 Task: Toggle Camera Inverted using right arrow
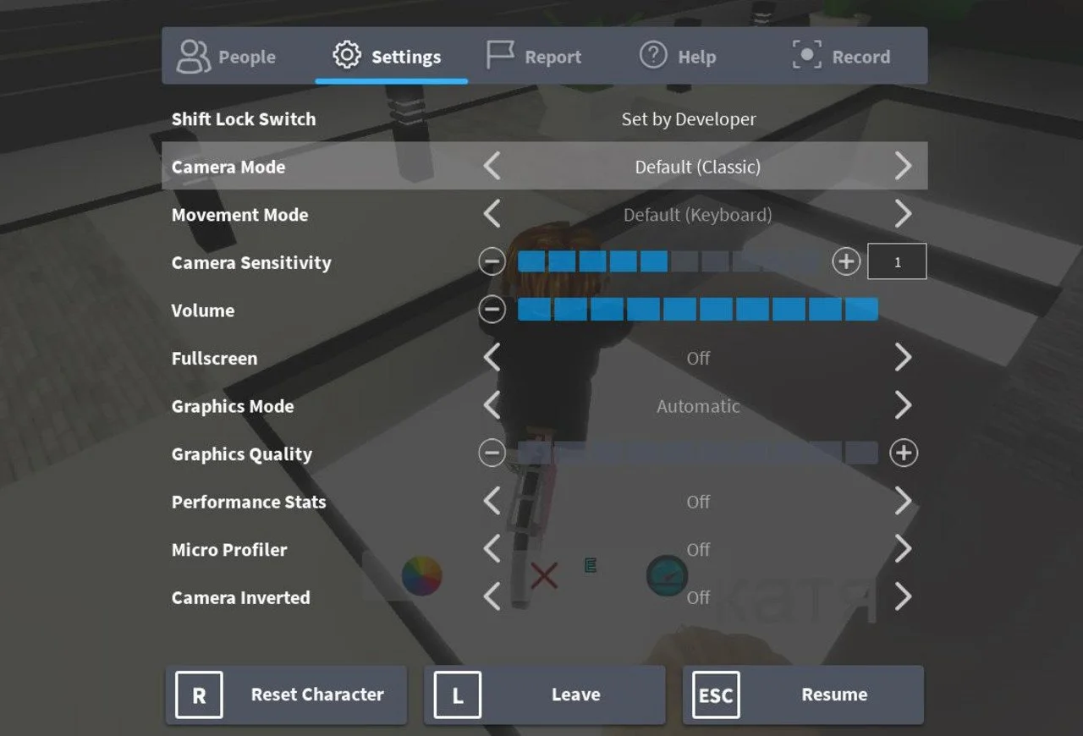coord(904,597)
